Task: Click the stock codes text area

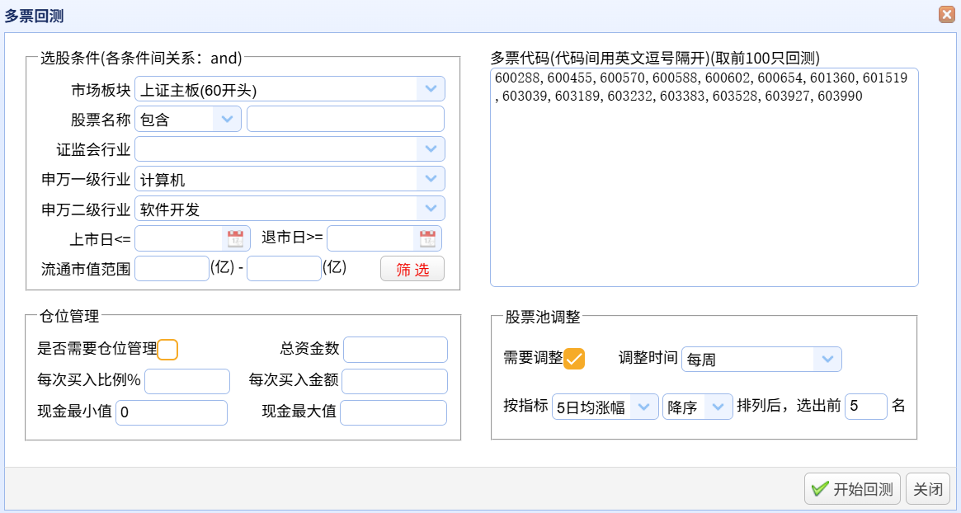Action: (704, 190)
